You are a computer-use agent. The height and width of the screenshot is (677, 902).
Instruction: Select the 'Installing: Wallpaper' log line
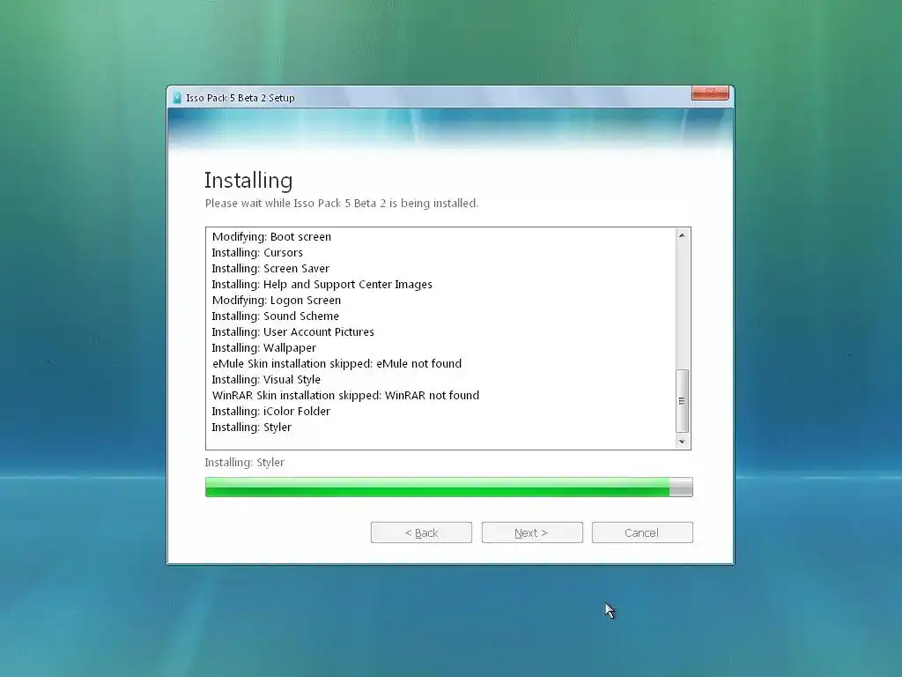(263, 347)
